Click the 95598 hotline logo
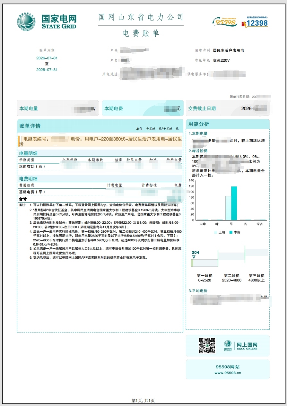Viewport: 287px width, 406px height. (x=225, y=22)
